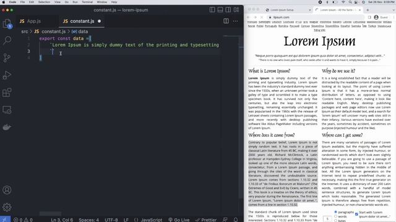The height and width of the screenshot is (222, 396).
Task: Open the Explorer view in activity bar
Action: click(7, 23)
